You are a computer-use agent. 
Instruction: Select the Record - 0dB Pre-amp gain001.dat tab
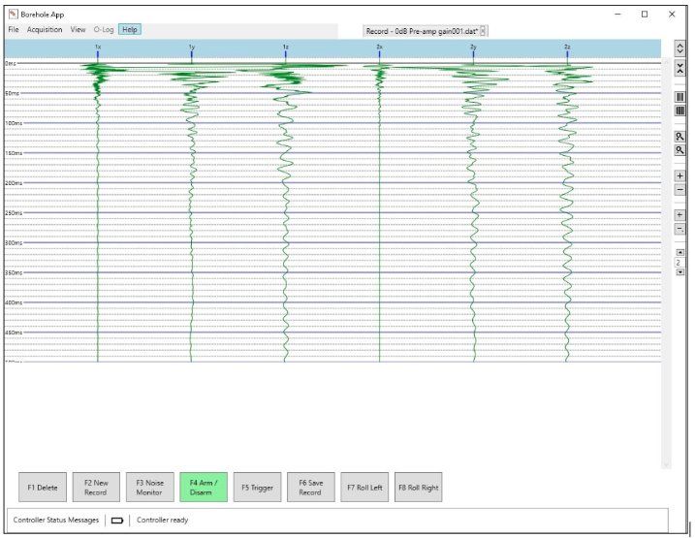422,31
